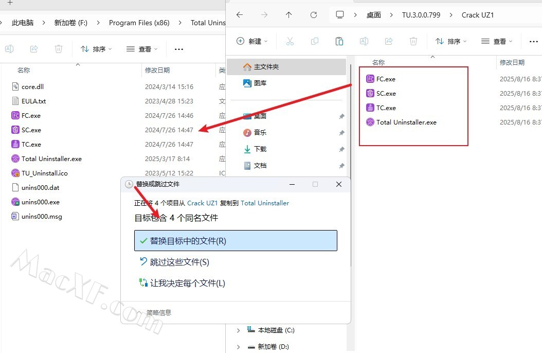Expand 简略信息 details in replace dialog
The height and width of the screenshot is (353, 542).
point(154,312)
